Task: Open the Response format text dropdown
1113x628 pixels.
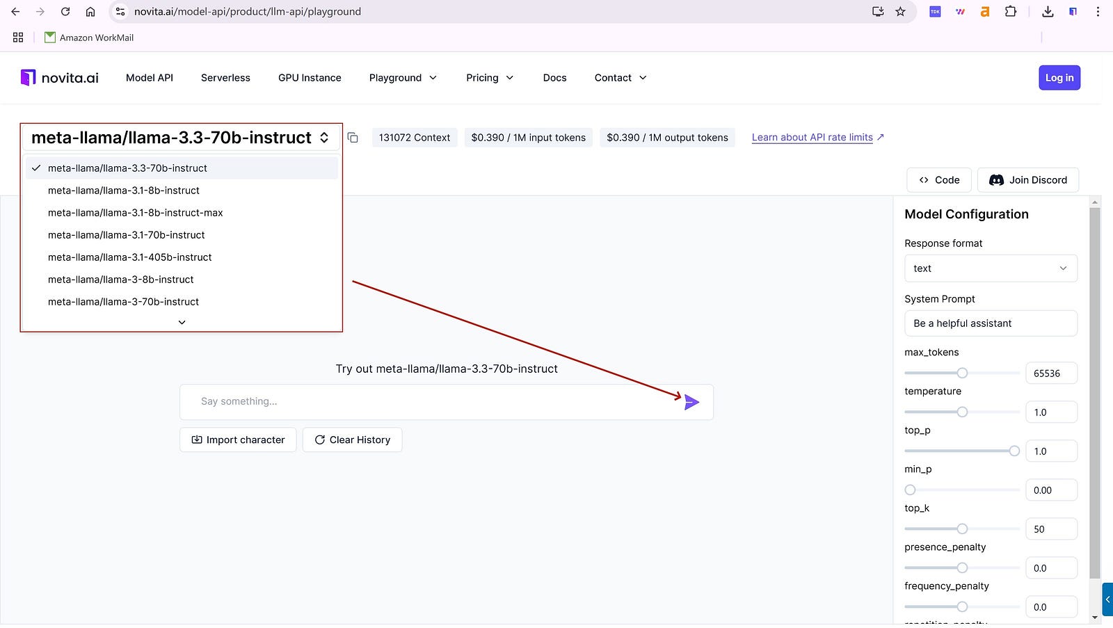Action: 991,268
